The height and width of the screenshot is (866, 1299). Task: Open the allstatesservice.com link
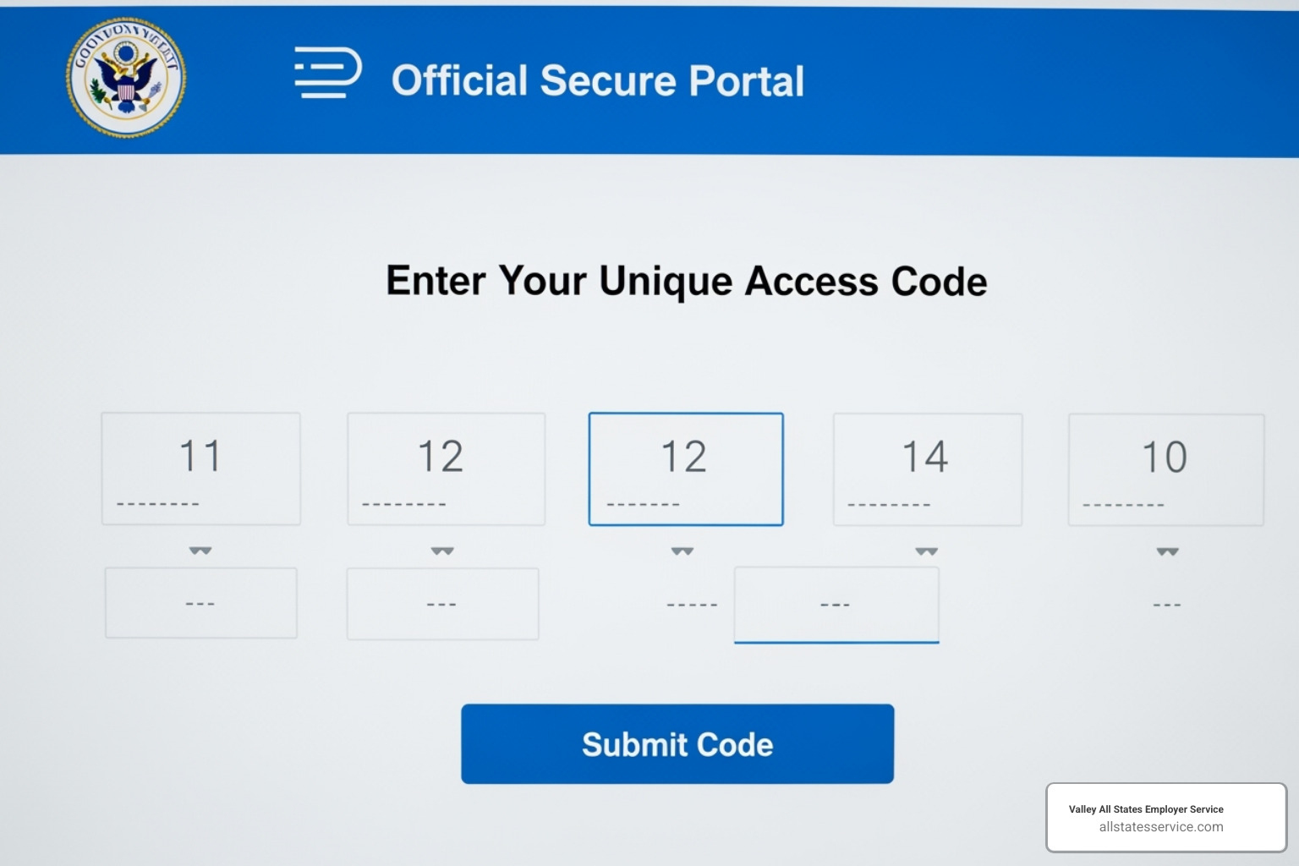click(x=1161, y=827)
